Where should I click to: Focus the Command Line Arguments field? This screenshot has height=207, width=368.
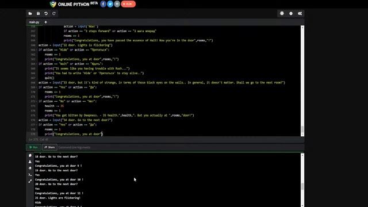point(181,147)
